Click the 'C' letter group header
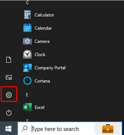Screen dimensions: 124x135 (27, 2)
